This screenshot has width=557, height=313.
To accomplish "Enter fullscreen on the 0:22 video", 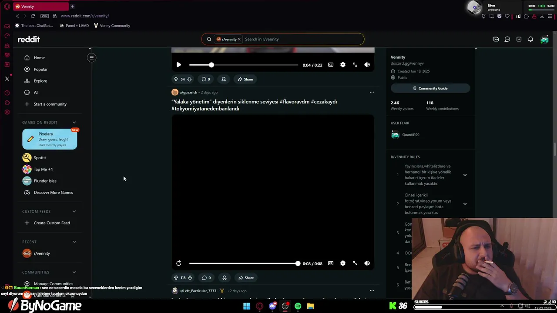I will click(x=355, y=65).
